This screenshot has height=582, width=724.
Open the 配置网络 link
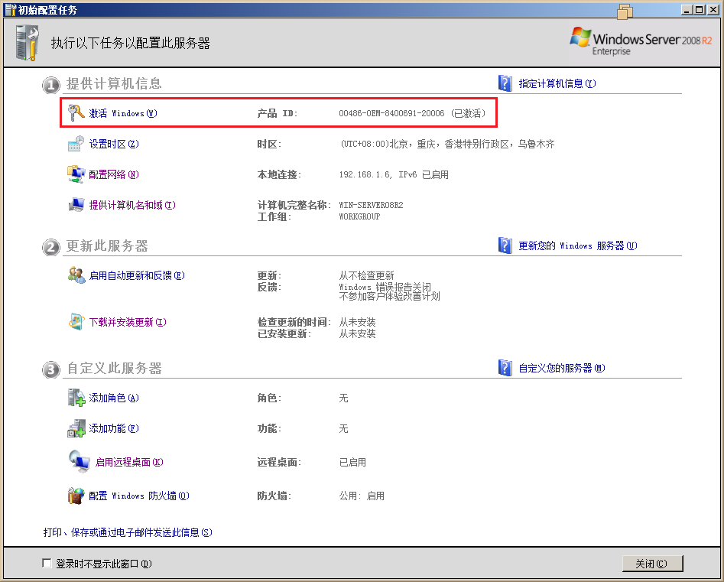[114, 174]
